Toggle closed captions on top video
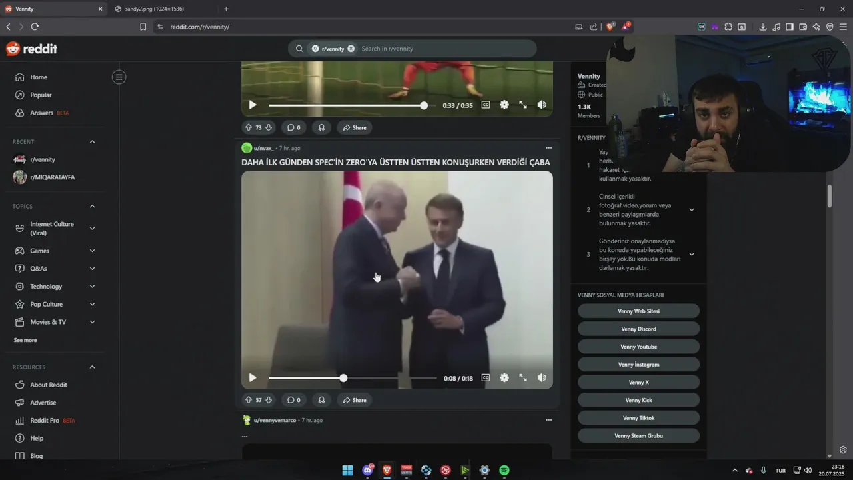Screen dimensions: 853x480 click(486, 105)
